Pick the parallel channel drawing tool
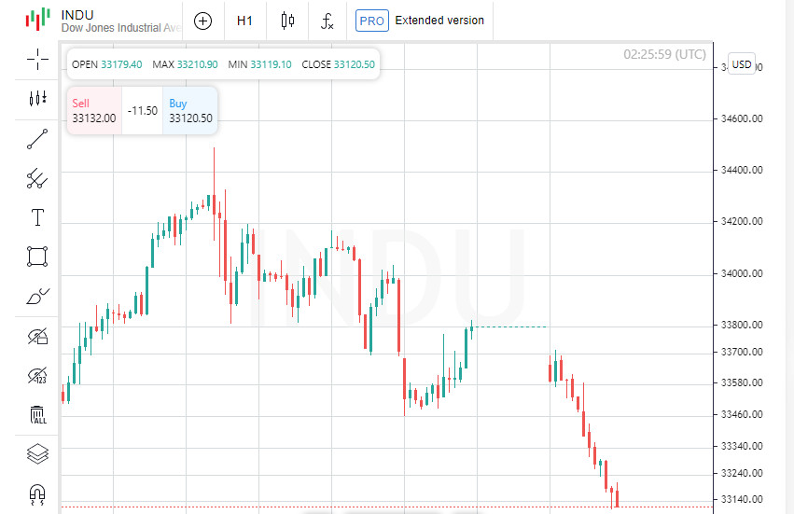 [x=37, y=177]
